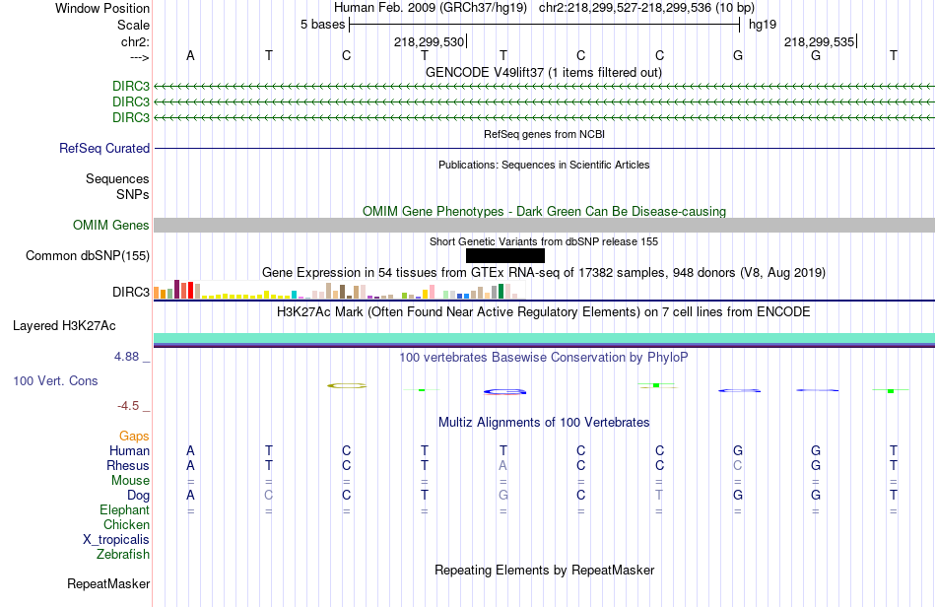Click the gray OMIM Genes bar
The image size is (936, 607).
pos(544,225)
